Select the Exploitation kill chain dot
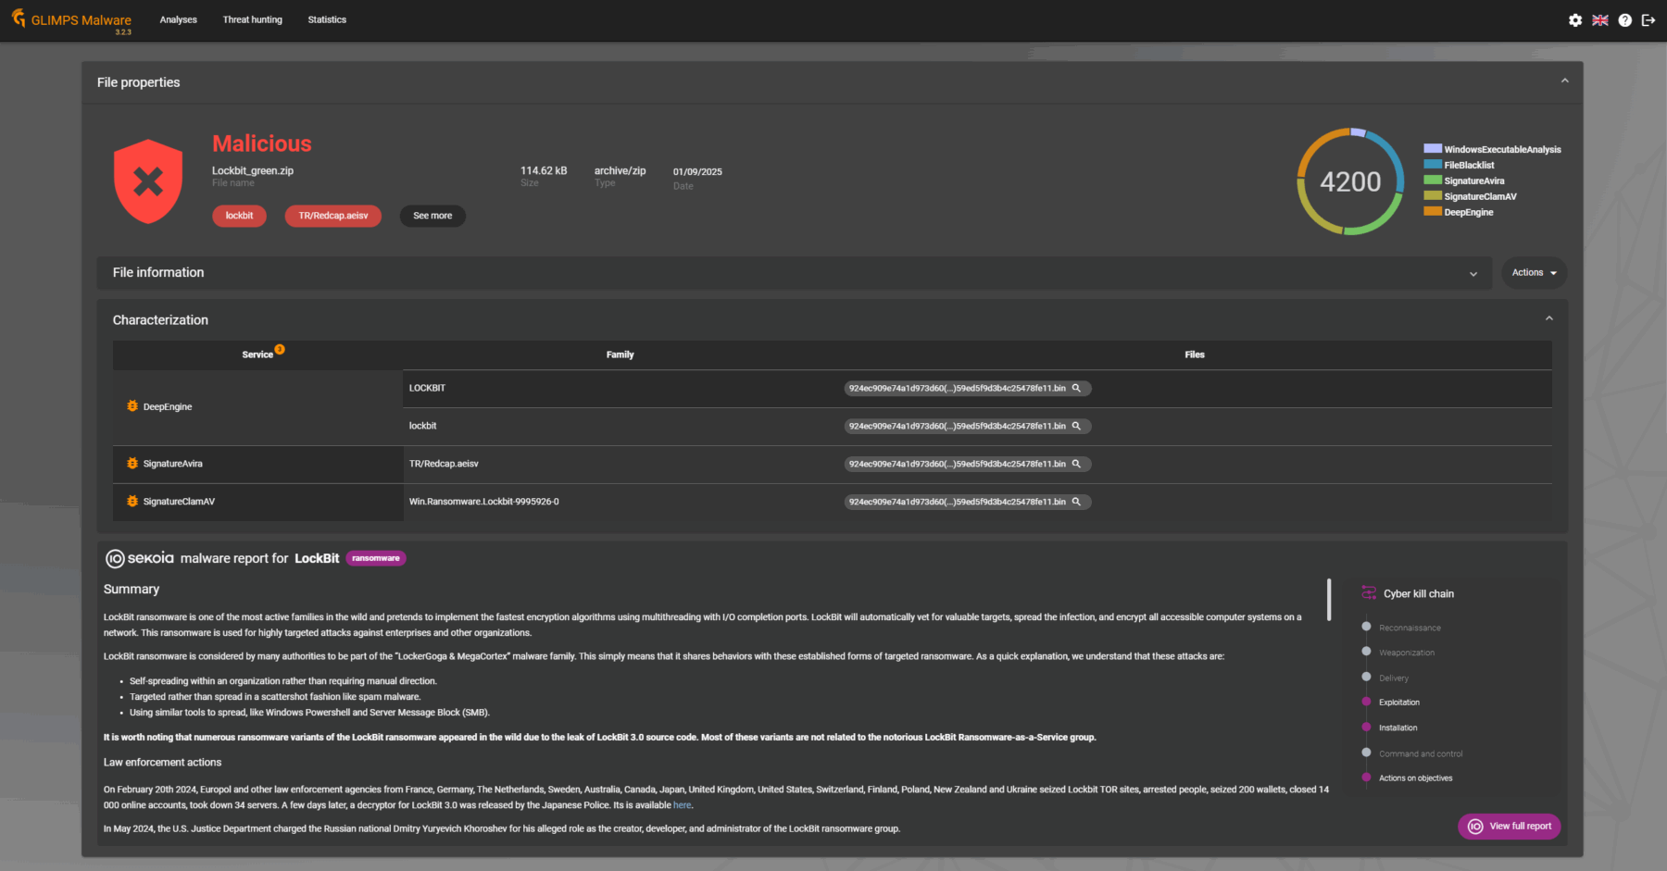Viewport: 1667px width, 871px height. coord(1366,702)
